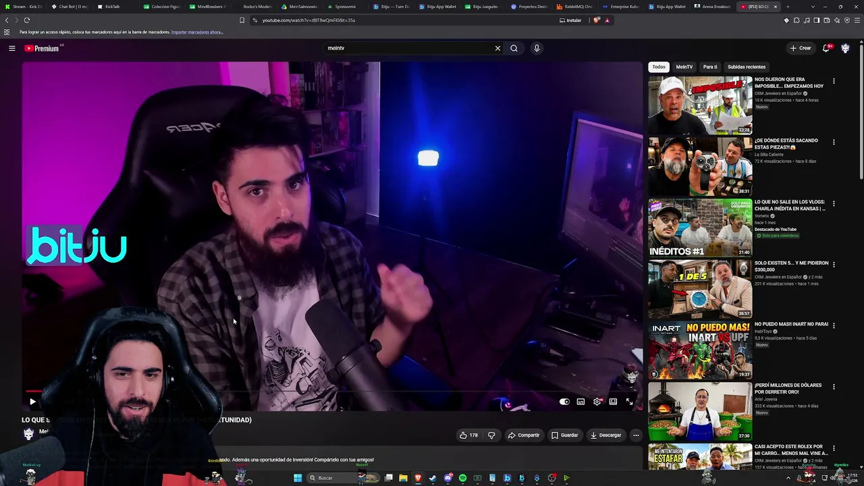Viewport: 864px width, 486px height.
Task: Start voice search with the microphone
Action: 537,48
